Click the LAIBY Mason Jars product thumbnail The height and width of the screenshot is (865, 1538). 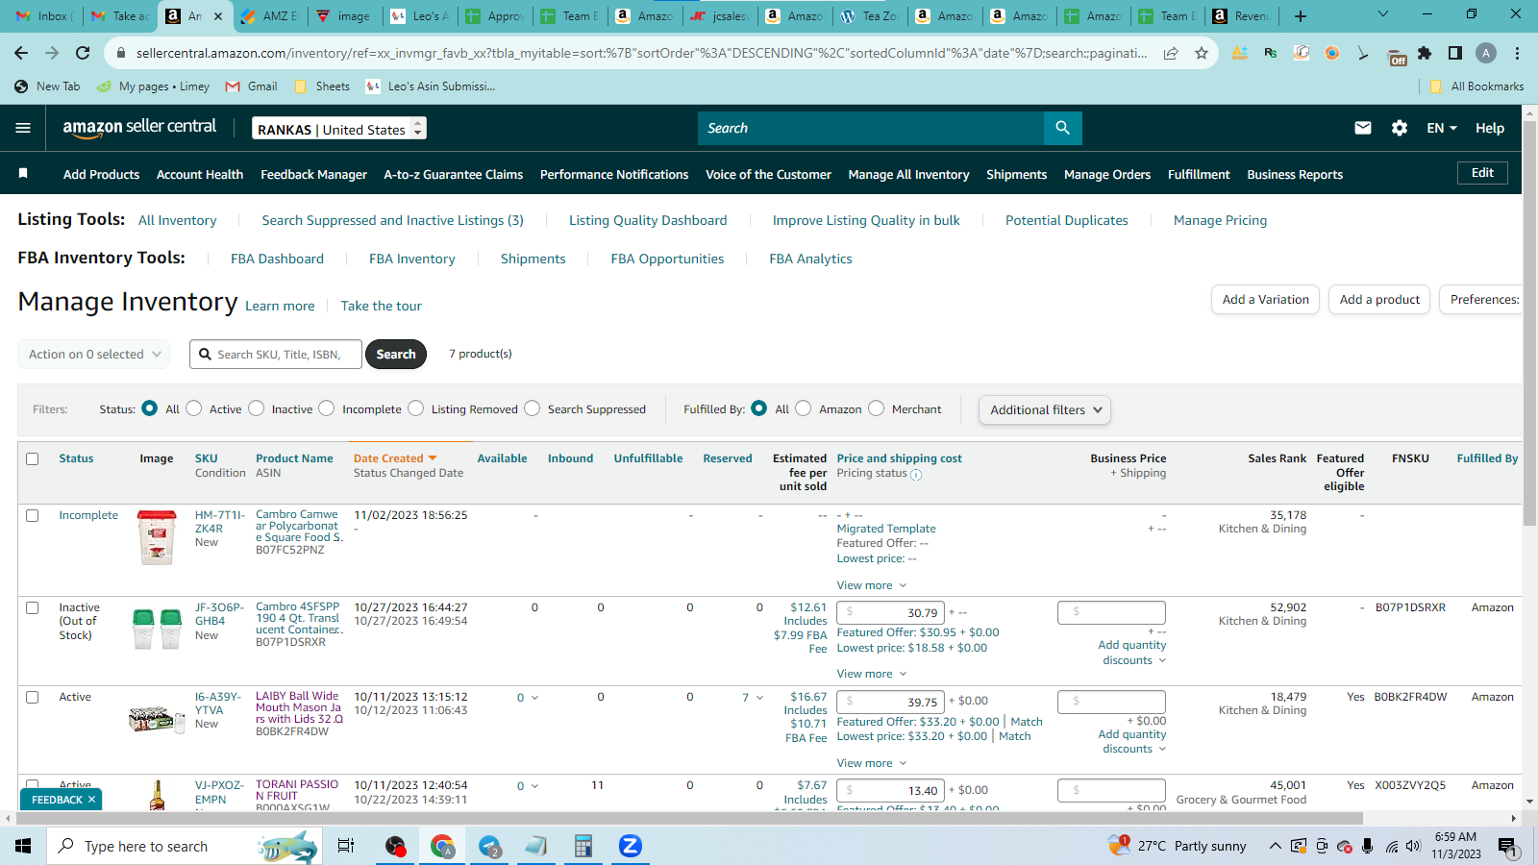(157, 719)
